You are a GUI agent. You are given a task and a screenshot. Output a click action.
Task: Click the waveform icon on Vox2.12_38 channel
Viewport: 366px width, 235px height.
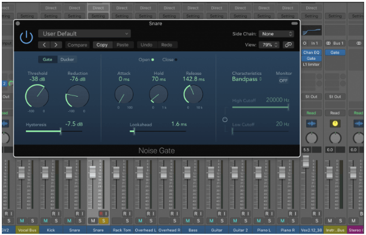312,123
